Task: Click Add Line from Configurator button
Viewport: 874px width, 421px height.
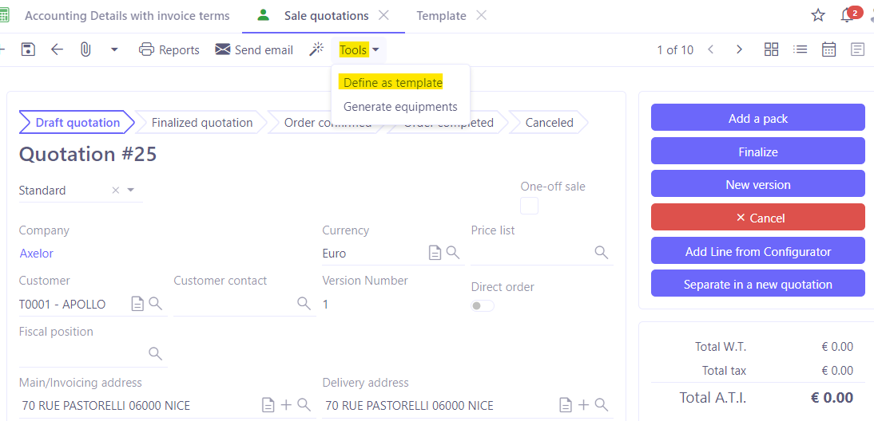Action: (x=758, y=251)
